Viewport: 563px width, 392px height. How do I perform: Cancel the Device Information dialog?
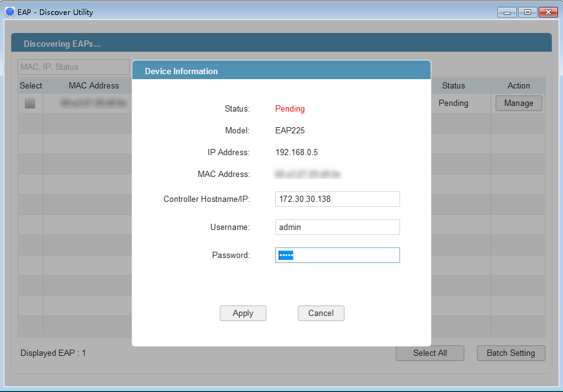[x=321, y=313]
